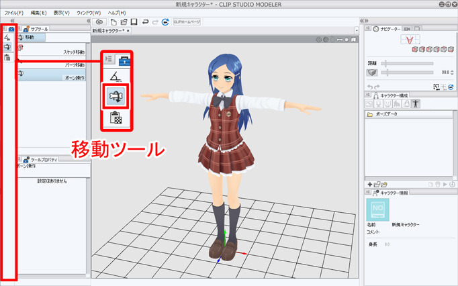Toggle the pose figure icon in キャラクター構成
Image resolution: width=458 pixels, height=286 pixels.
pyautogui.click(x=415, y=104)
